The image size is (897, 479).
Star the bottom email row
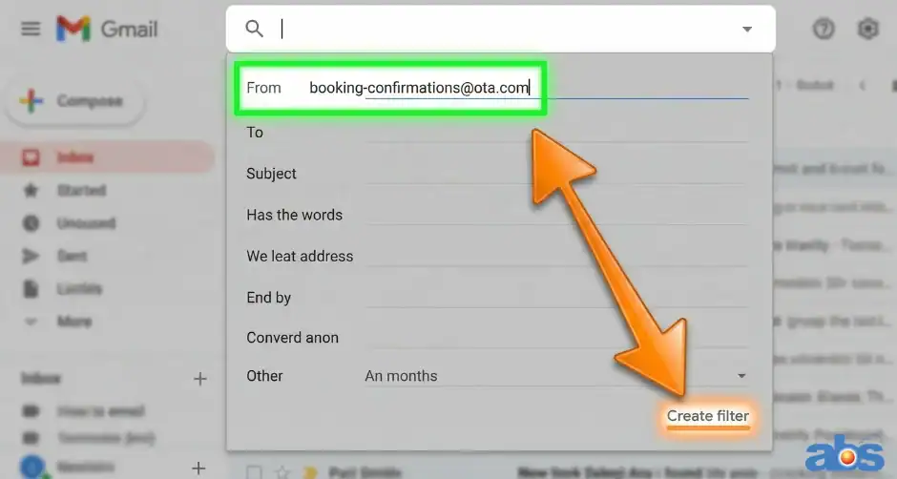pyautogui.click(x=282, y=471)
